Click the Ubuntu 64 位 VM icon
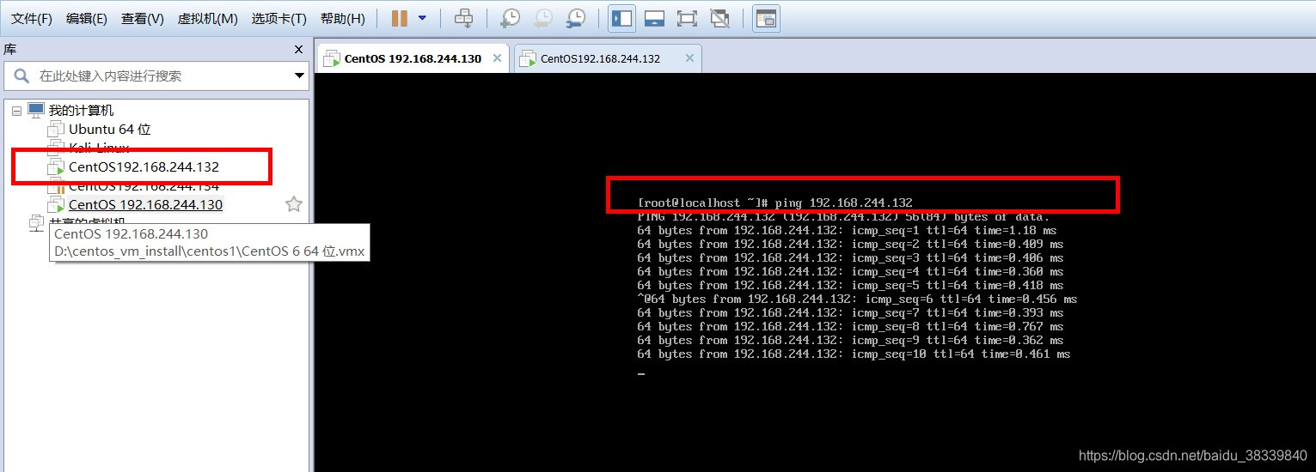Screen dimensions: 1316x472 pos(56,130)
